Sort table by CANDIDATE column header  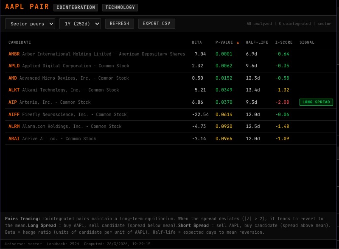pos(20,42)
